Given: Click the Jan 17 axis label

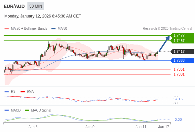Looking at the screenshot, I should point(164,127).
